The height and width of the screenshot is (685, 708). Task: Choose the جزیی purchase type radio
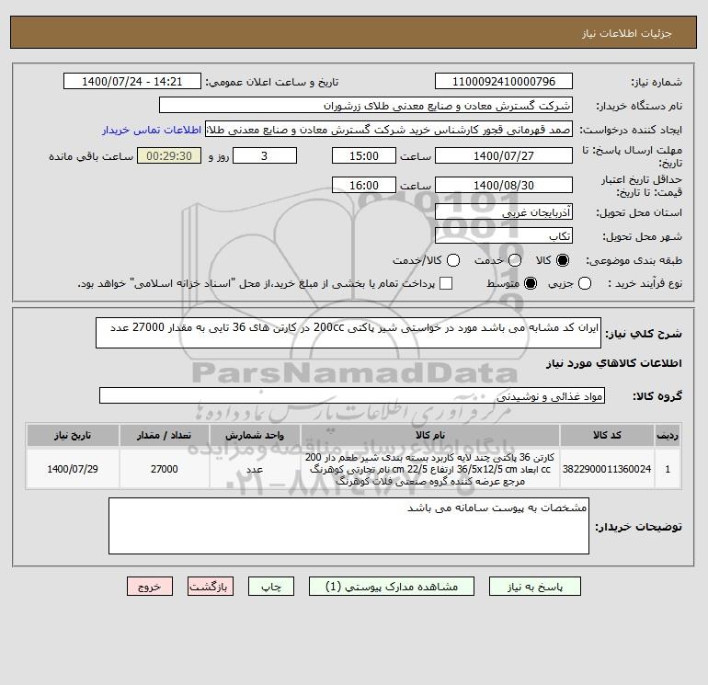coord(585,283)
